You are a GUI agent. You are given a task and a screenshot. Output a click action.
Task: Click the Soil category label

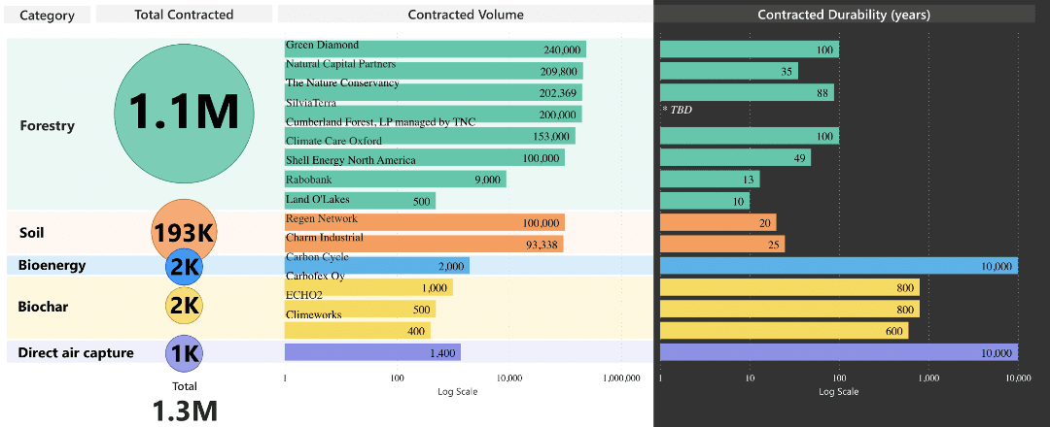(x=31, y=233)
